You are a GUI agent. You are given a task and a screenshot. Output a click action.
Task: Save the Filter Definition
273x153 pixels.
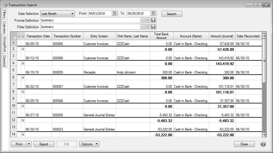[153, 27]
